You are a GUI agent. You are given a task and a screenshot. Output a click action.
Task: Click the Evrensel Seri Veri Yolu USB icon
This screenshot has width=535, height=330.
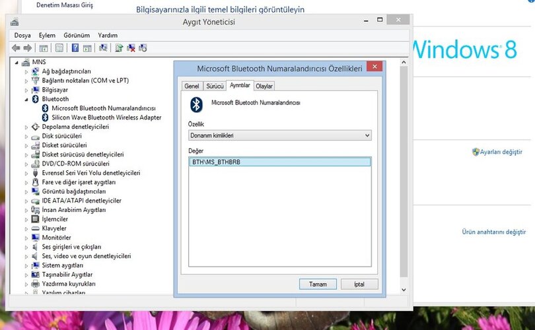click(x=35, y=173)
